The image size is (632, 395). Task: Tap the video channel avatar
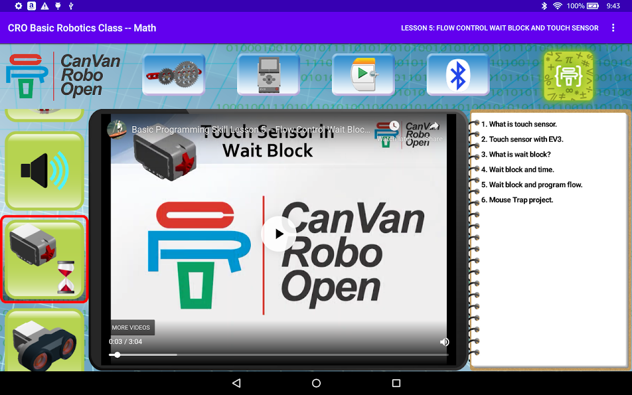[x=117, y=129]
